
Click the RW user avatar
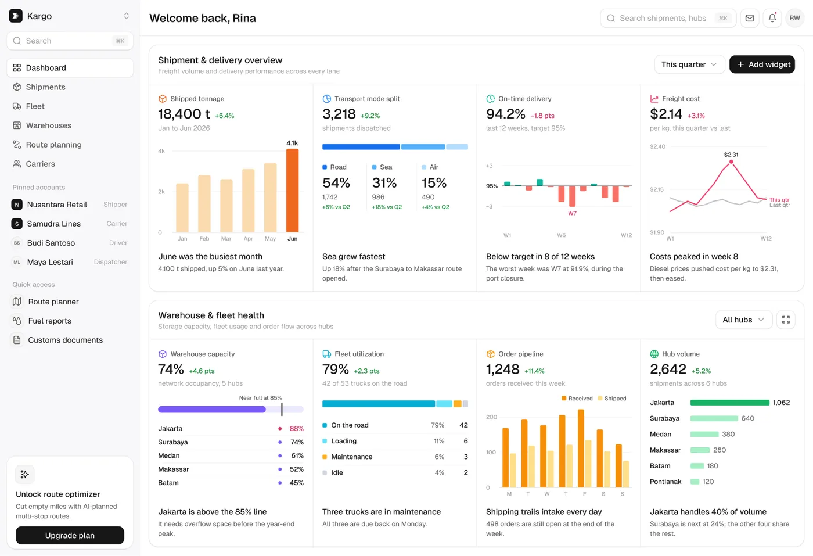(x=794, y=18)
